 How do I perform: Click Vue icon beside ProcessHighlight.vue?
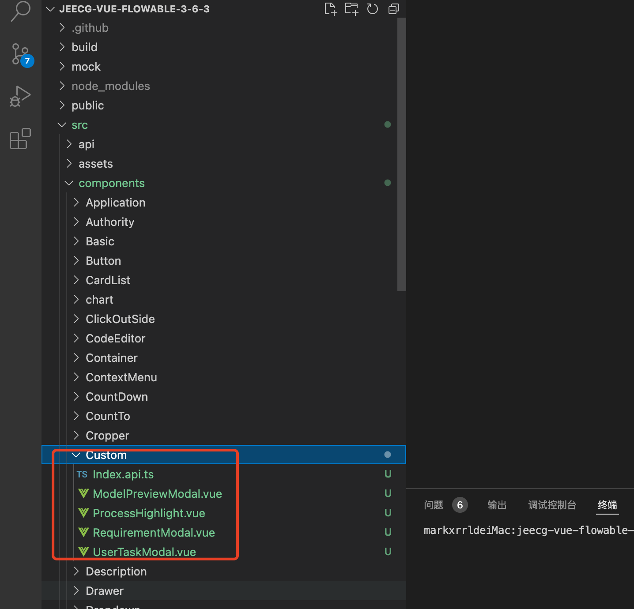tap(83, 513)
